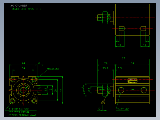This screenshot has height=120, width=160.
Task: Click the andM6X1X8dp Both sides note
Action: pyautogui.click(x=22, y=115)
